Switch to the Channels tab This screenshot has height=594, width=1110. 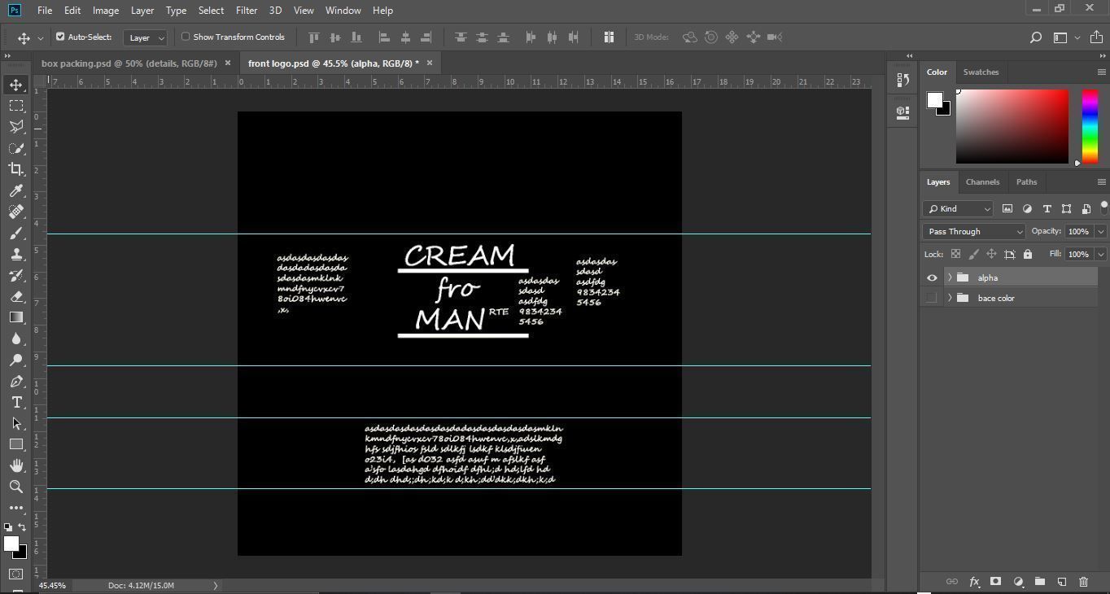[982, 182]
